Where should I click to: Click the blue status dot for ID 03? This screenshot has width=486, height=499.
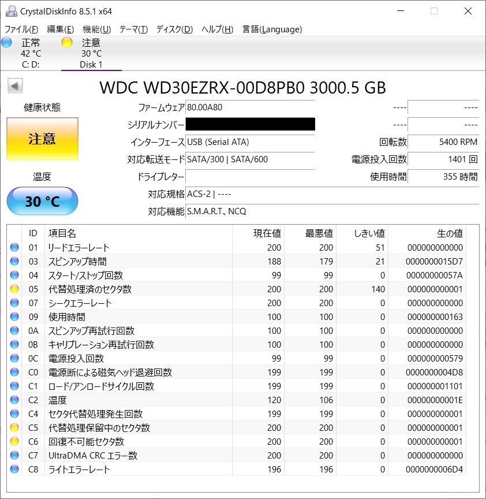click(14, 261)
